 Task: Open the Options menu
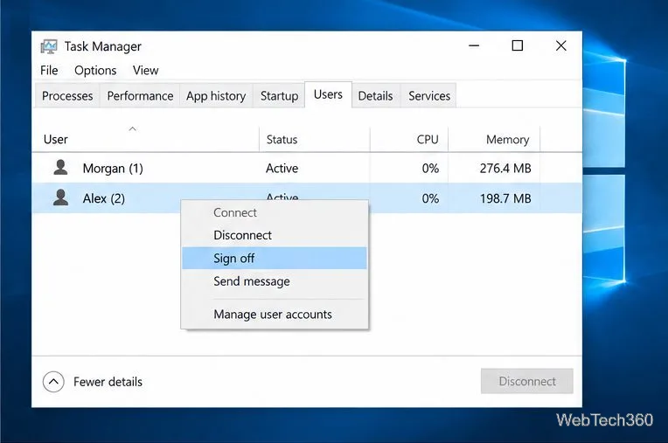coord(95,70)
